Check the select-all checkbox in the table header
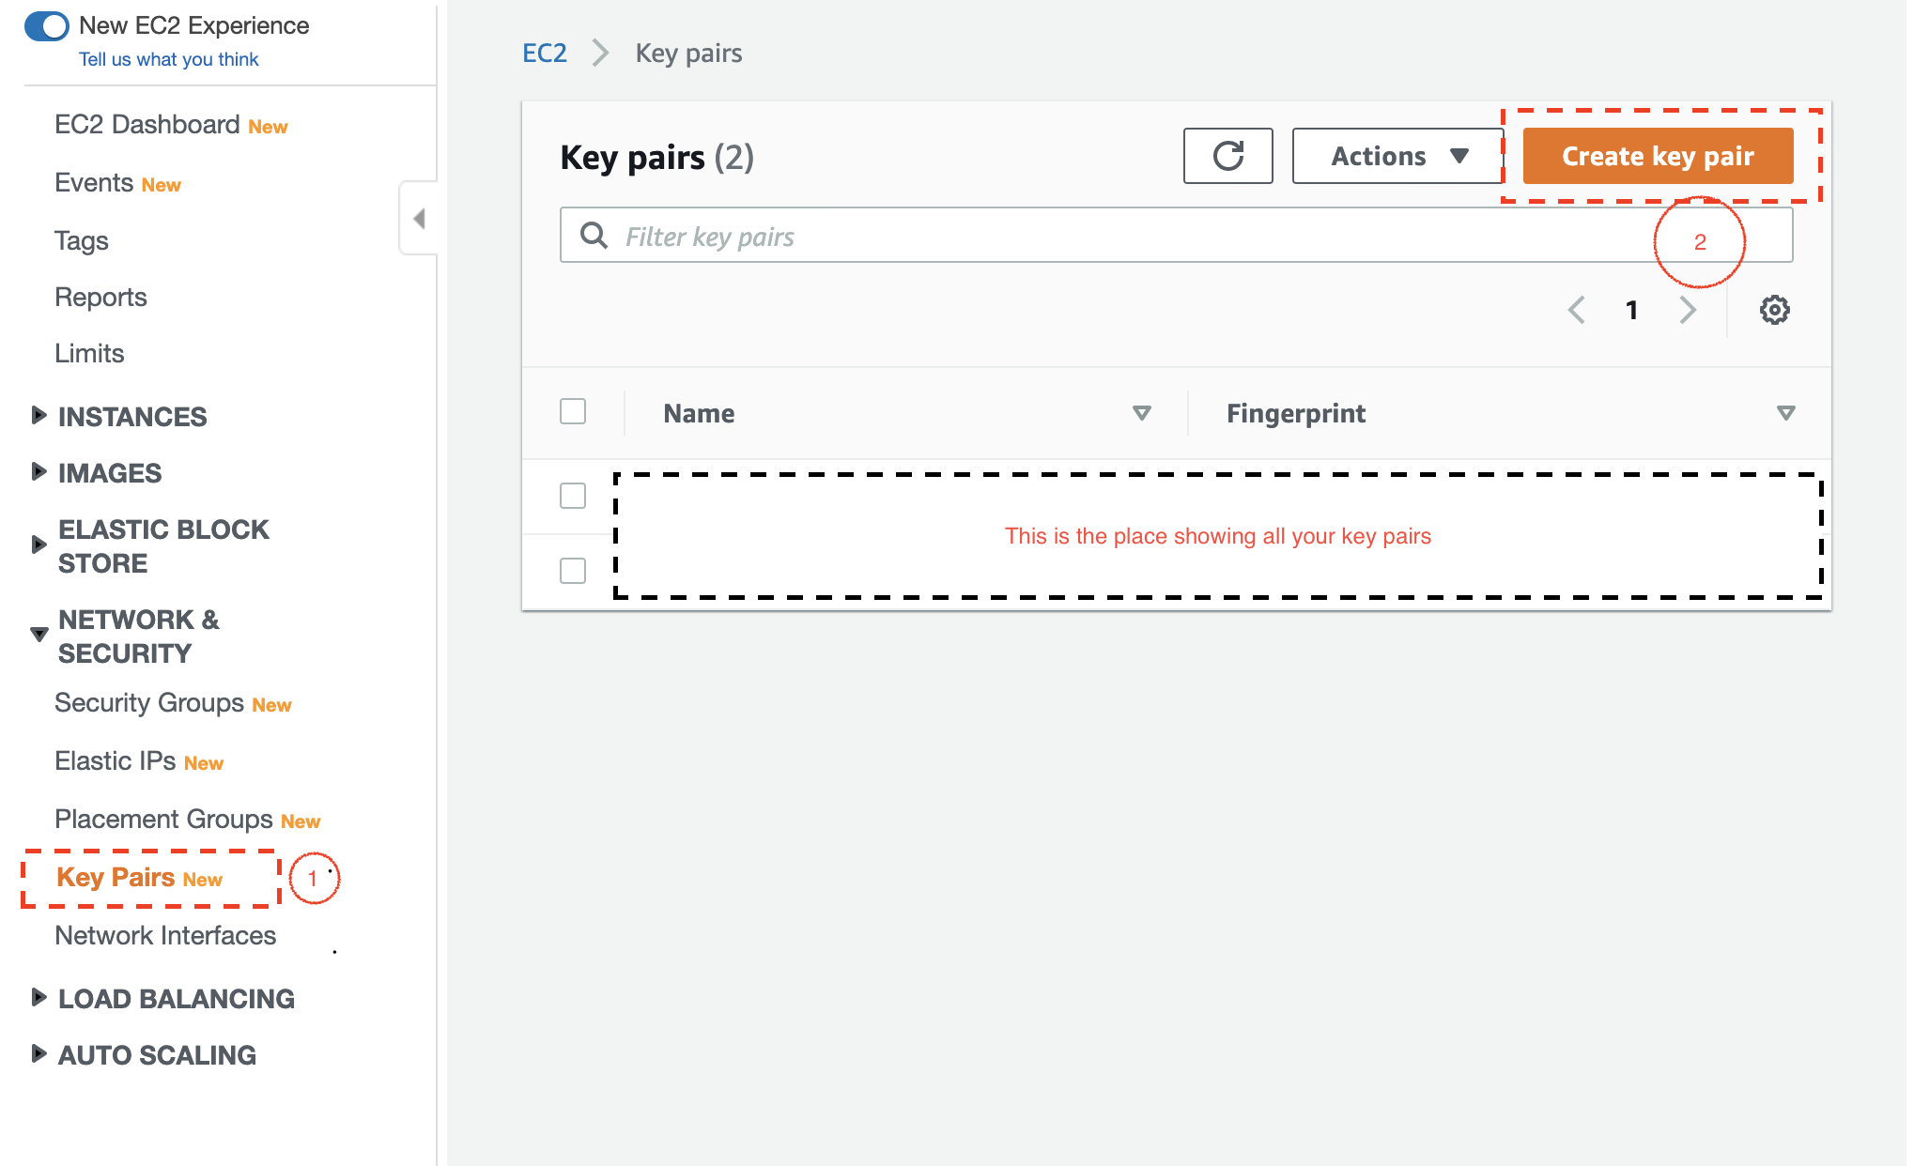 pos(572,411)
